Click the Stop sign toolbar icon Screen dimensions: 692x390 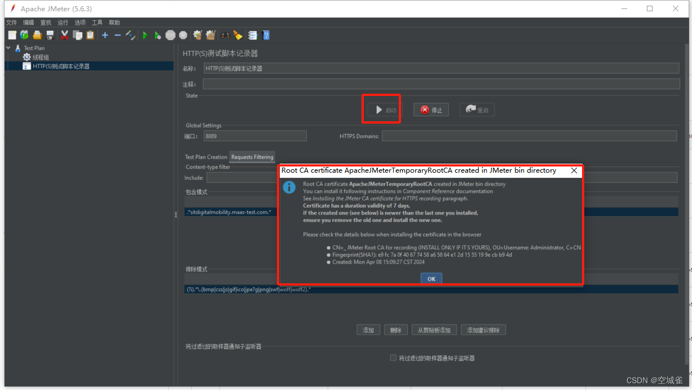click(171, 35)
